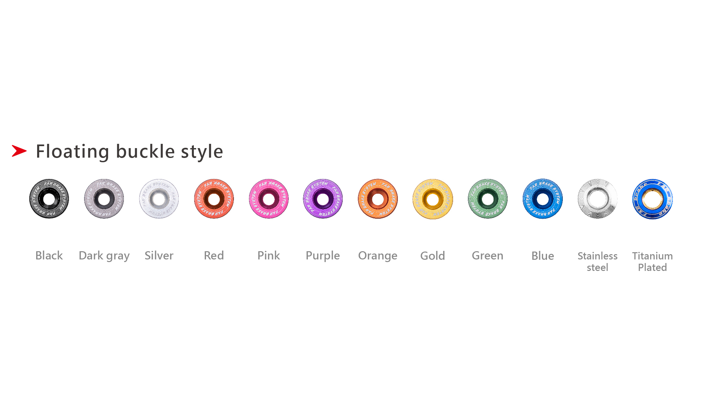Pick the Silver floating buckle
Viewport: 709px width, 399px height.
[x=159, y=199]
